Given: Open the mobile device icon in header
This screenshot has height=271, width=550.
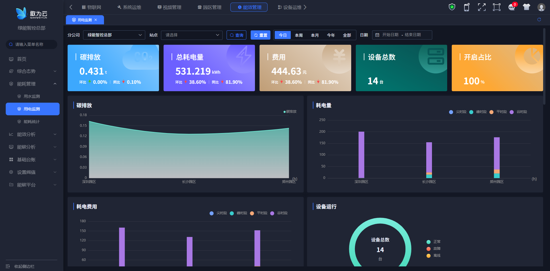Looking at the screenshot, I should click(x=467, y=7).
